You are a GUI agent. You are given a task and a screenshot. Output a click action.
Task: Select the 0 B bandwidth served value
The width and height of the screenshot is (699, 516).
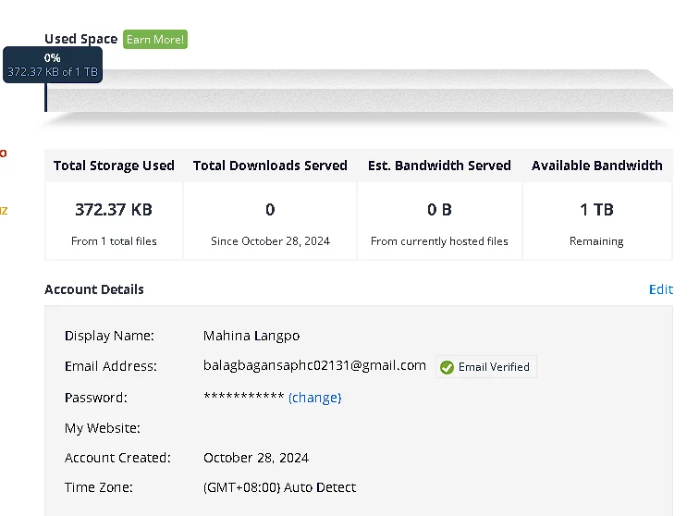pyautogui.click(x=439, y=210)
